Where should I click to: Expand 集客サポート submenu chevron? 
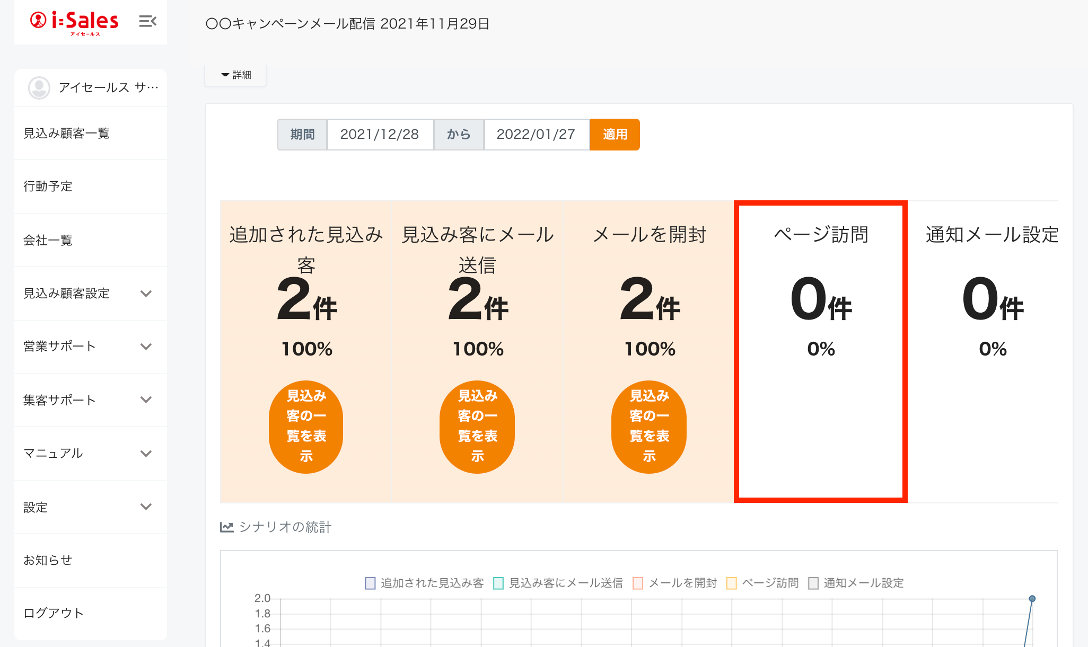[146, 400]
